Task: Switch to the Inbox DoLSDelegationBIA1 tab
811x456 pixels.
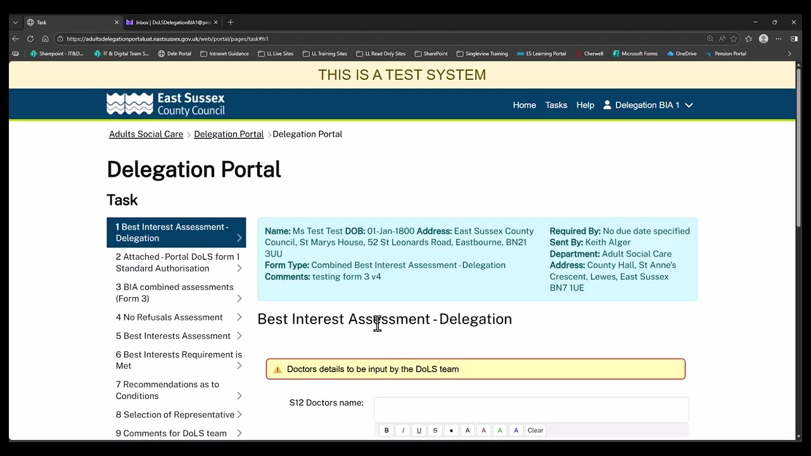Action: point(172,22)
